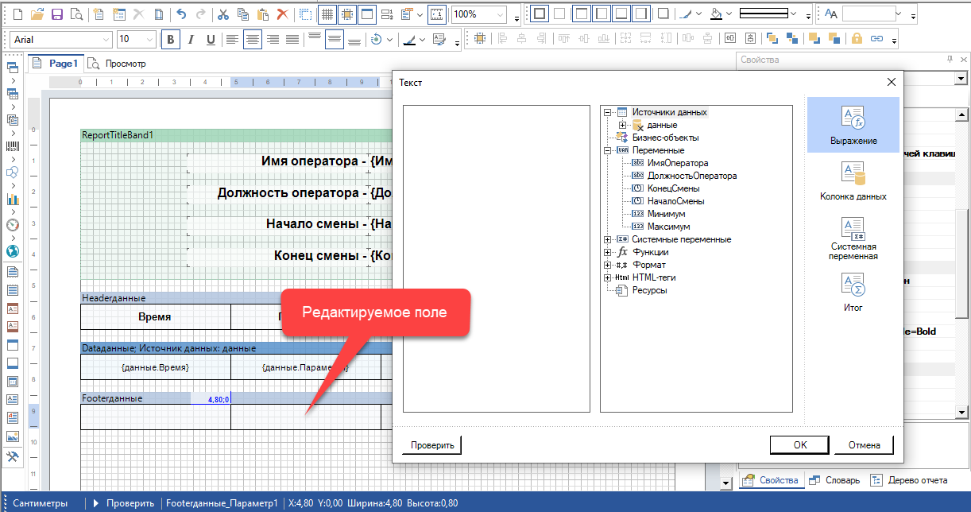Toggle underline formatting
Image resolution: width=971 pixels, height=512 pixels.
(211, 39)
